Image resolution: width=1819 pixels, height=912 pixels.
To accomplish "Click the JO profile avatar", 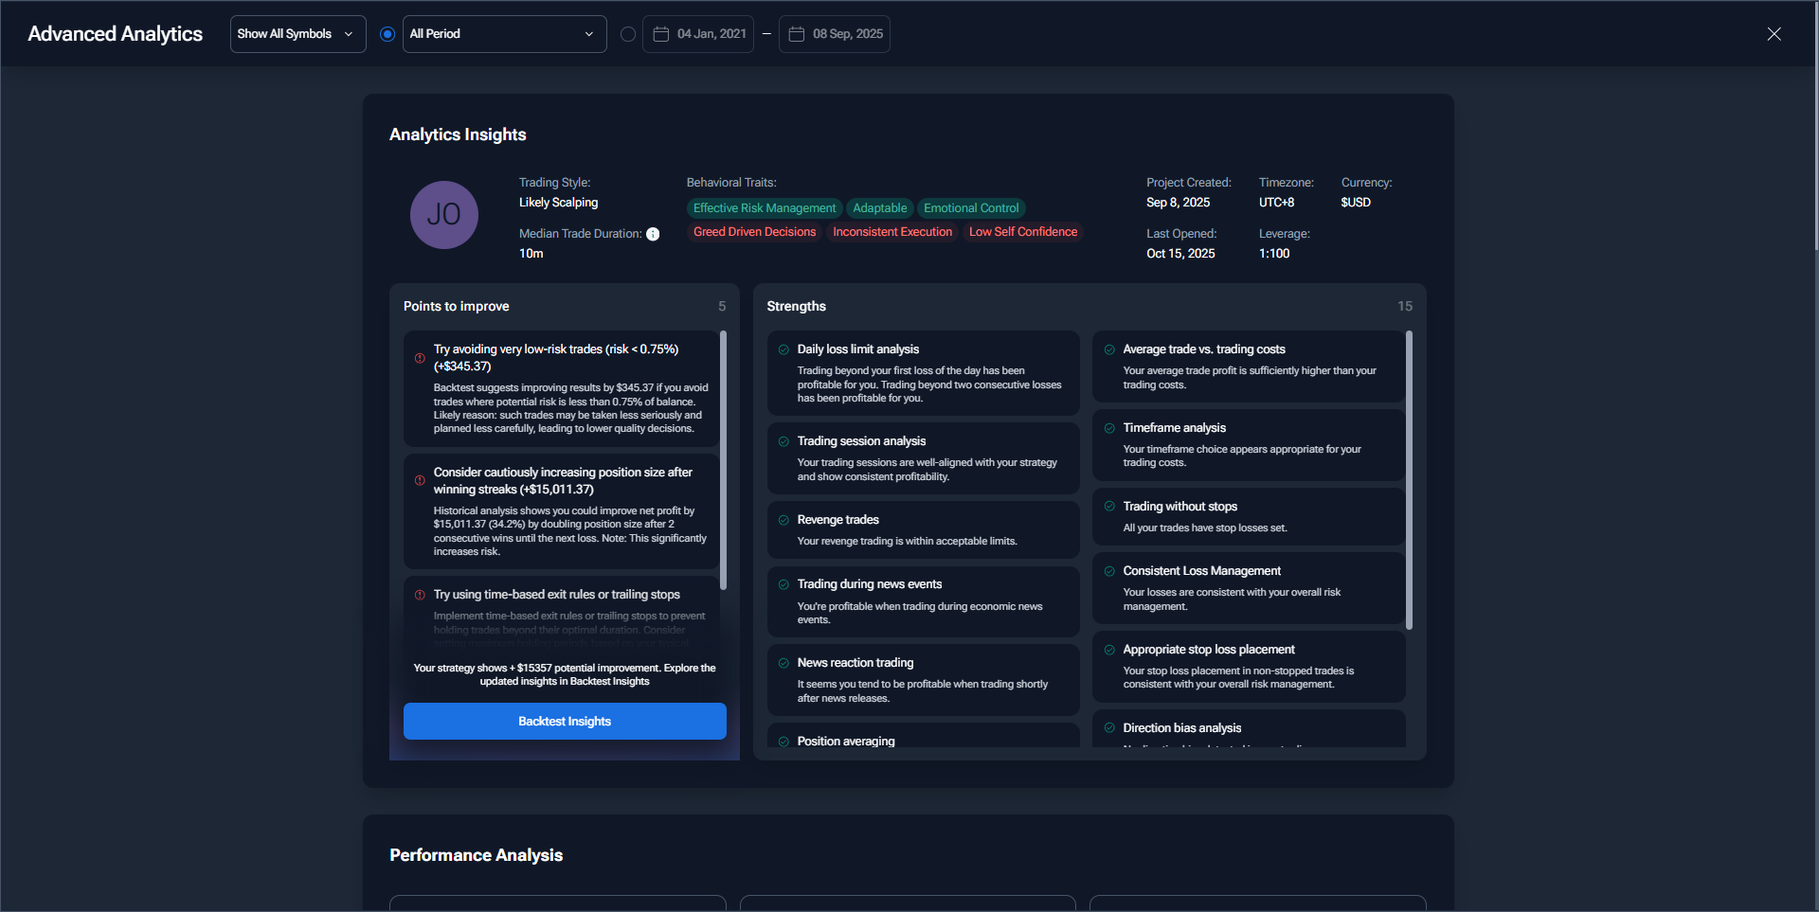I will (443, 215).
